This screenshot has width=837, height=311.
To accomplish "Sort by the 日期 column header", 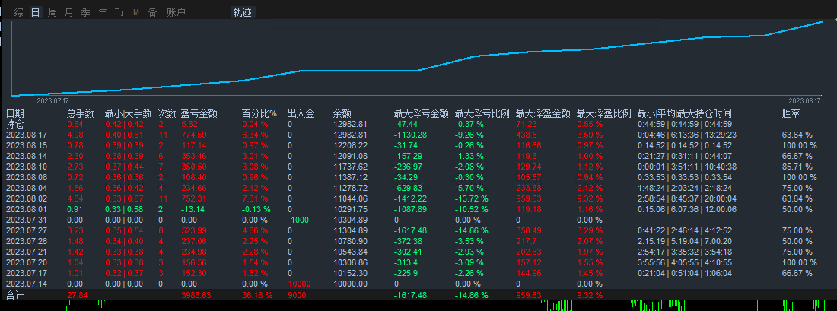I will 14,113.
